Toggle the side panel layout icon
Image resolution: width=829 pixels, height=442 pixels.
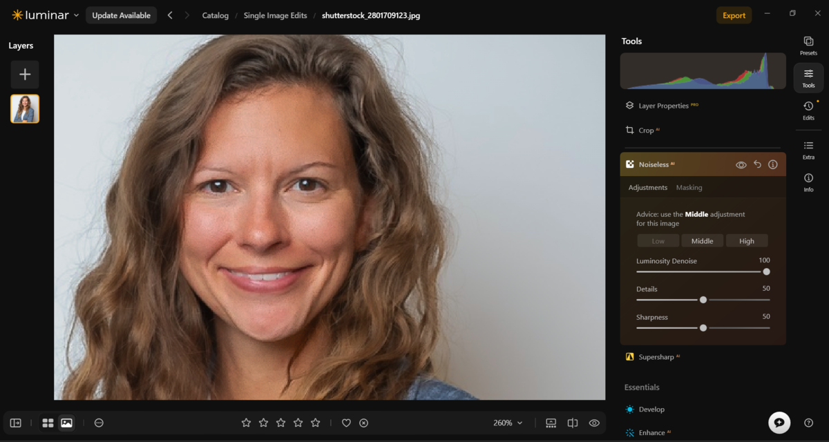16,423
